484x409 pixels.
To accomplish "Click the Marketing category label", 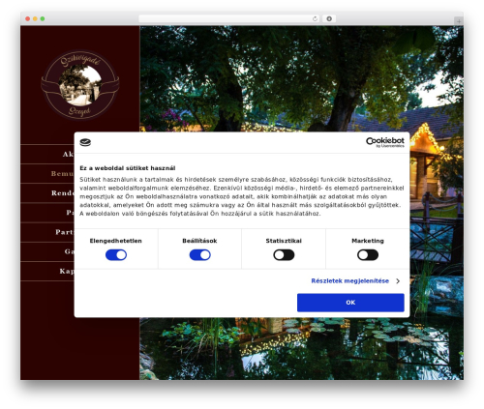I will pos(368,241).
